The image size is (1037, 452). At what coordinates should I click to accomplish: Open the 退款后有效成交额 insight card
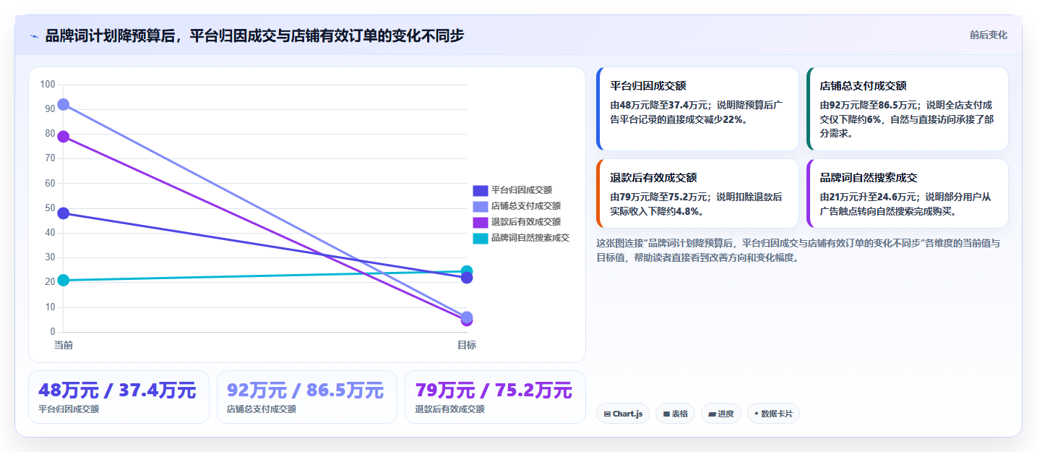(698, 193)
